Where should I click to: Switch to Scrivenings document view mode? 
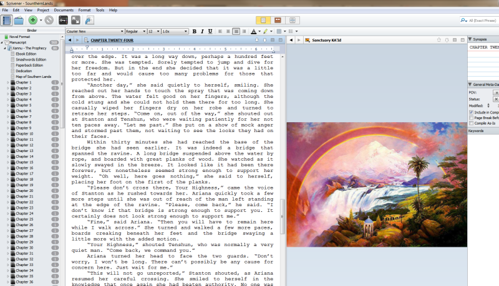coord(263,21)
